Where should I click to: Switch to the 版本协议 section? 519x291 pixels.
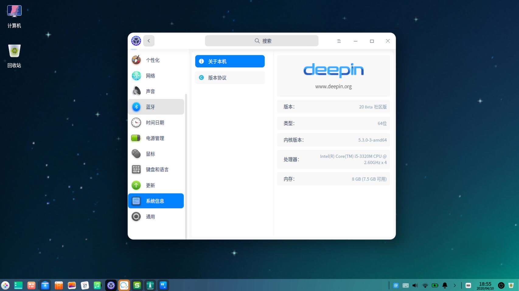pyautogui.click(x=230, y=77)
